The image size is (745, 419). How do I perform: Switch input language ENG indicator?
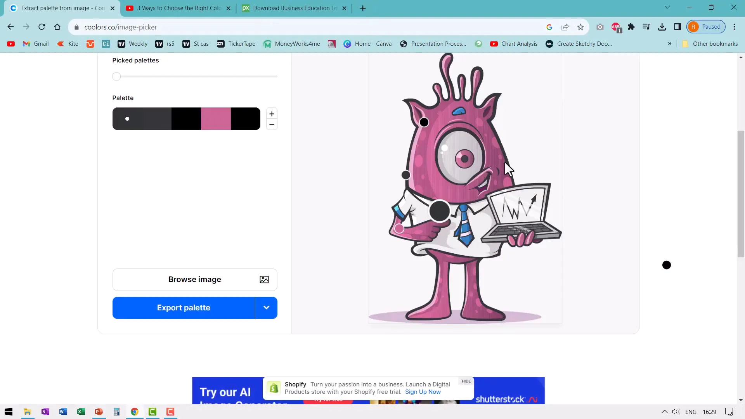tap(691, 412)
